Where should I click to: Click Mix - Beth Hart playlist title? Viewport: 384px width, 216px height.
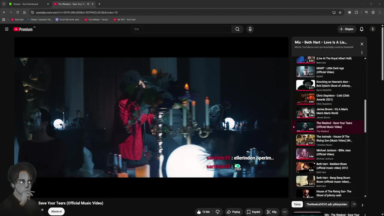click(321, 42)
